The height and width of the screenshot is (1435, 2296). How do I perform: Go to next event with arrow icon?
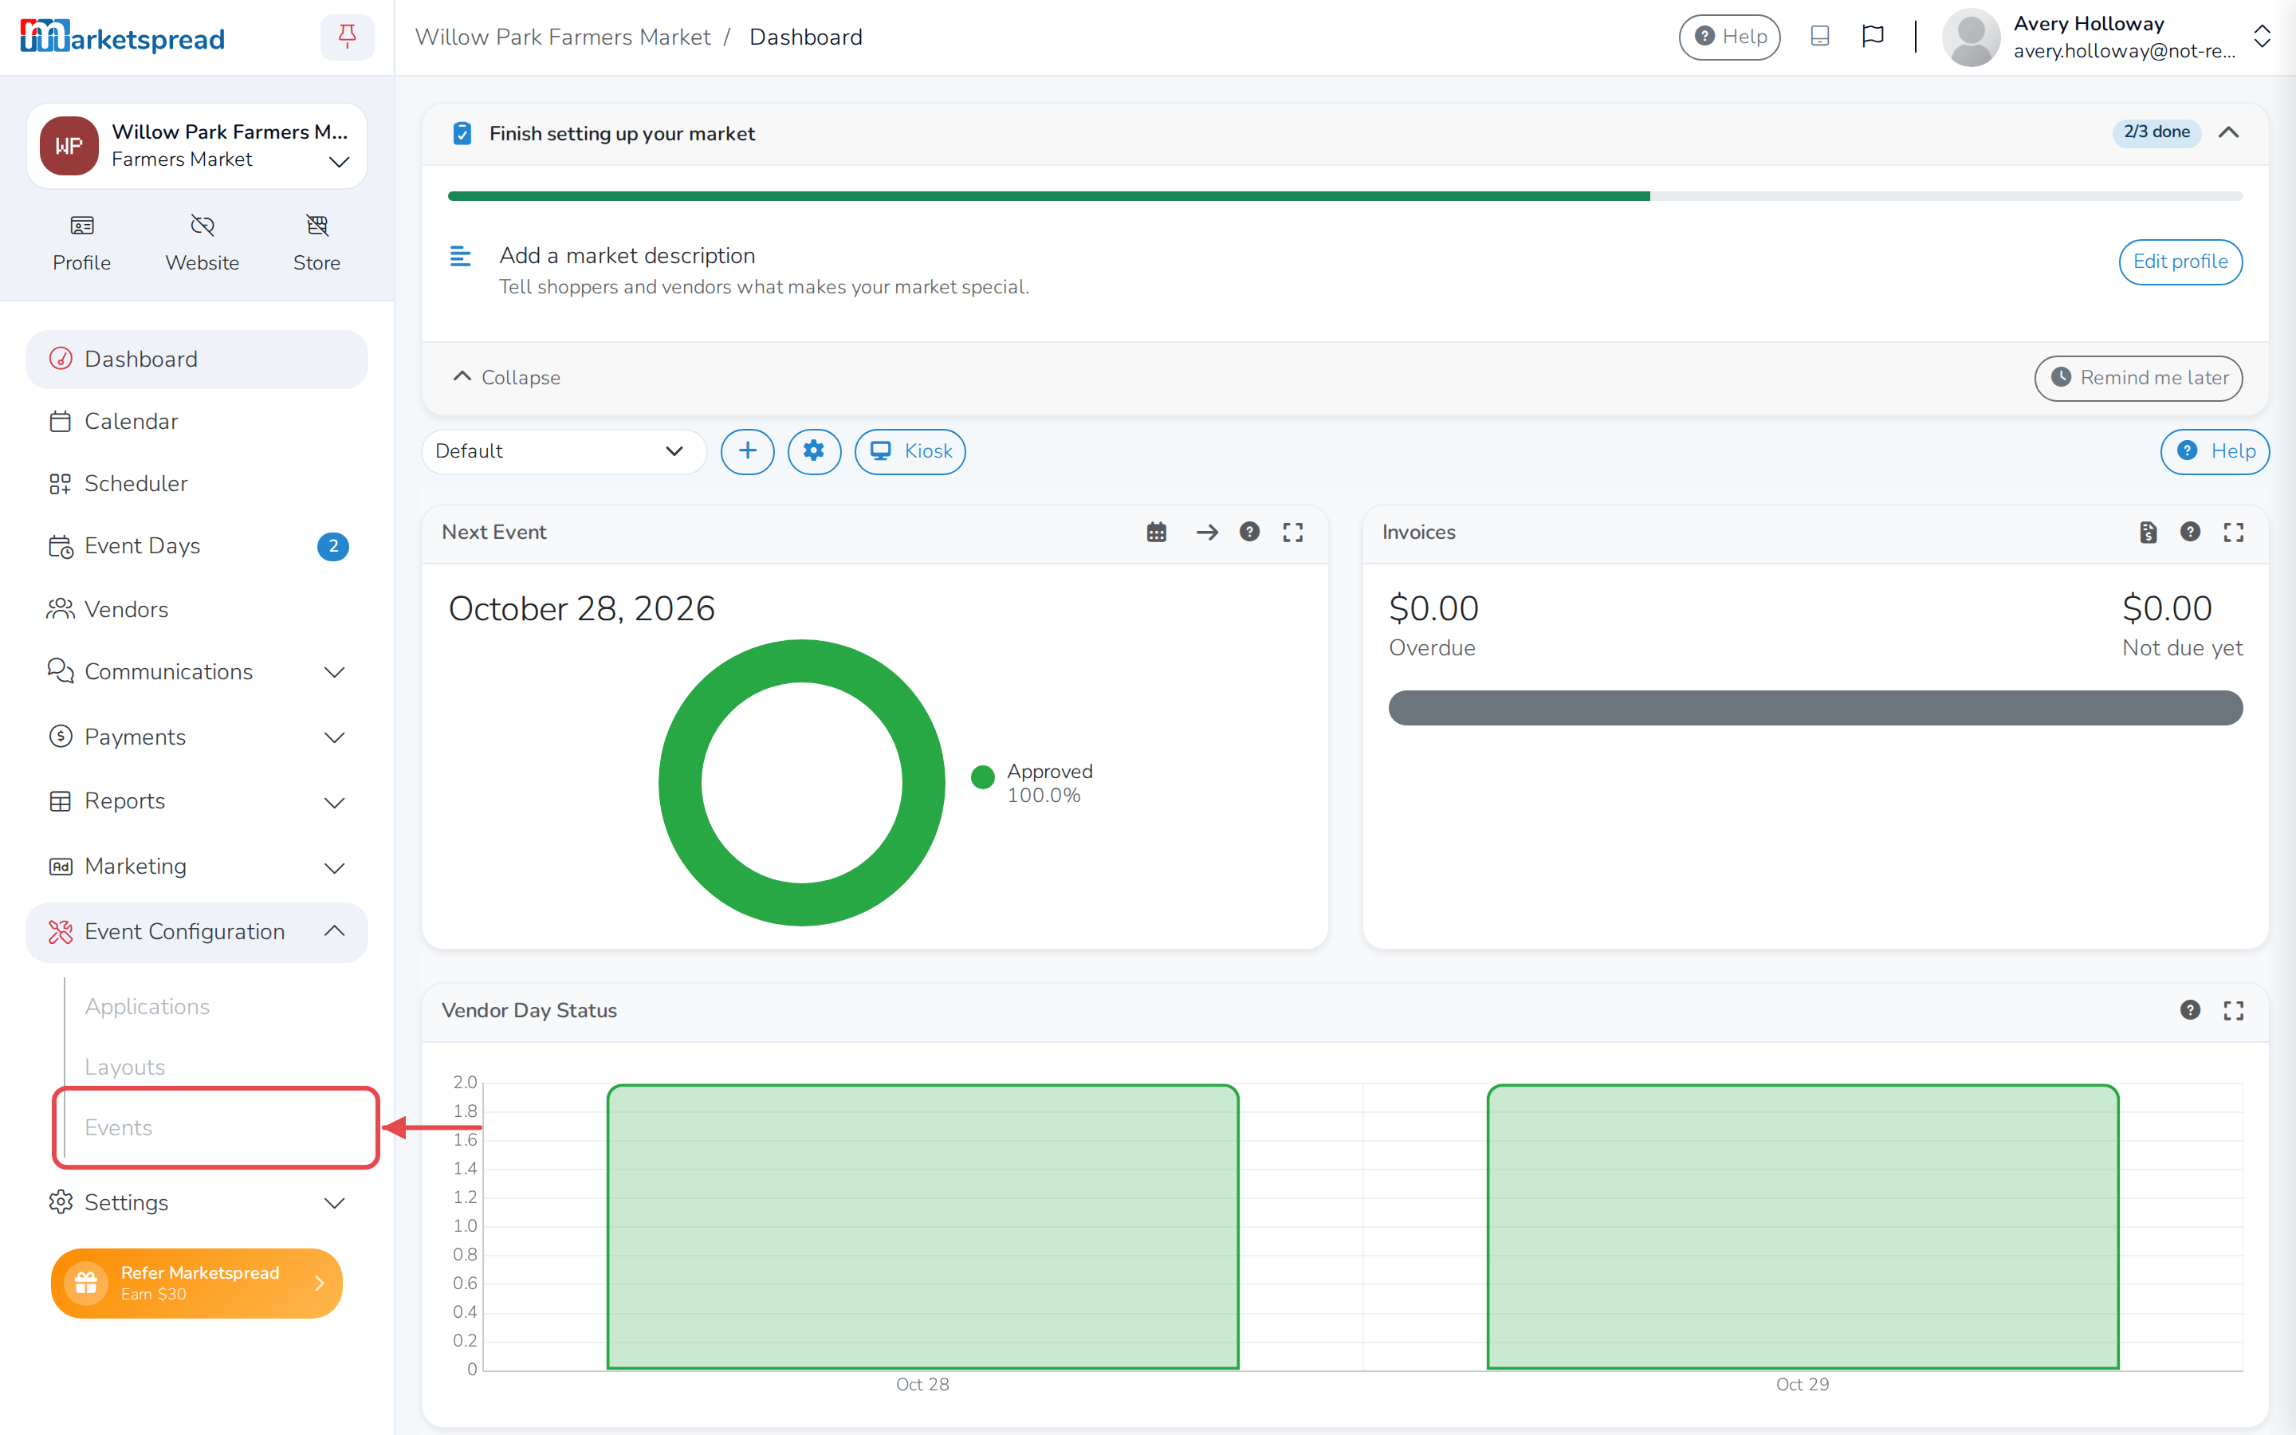[x=1207, y=533]
